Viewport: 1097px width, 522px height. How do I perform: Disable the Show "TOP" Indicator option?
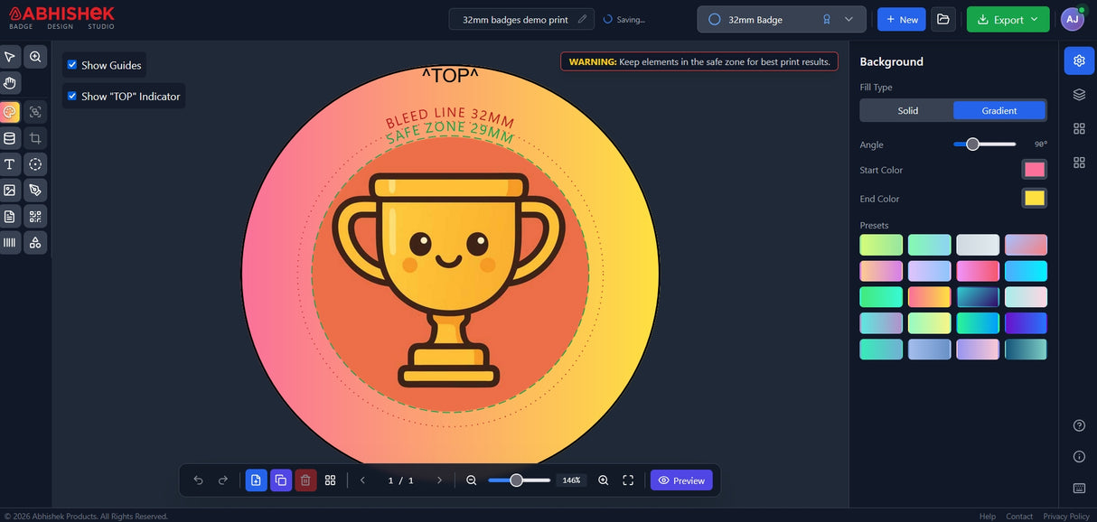tap(71, 96)
